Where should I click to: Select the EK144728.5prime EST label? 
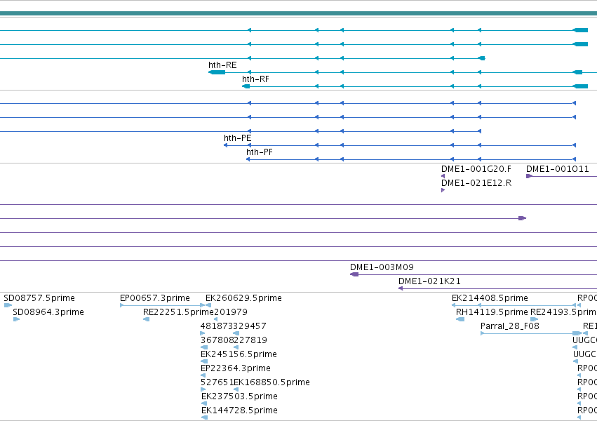[239, 410]
